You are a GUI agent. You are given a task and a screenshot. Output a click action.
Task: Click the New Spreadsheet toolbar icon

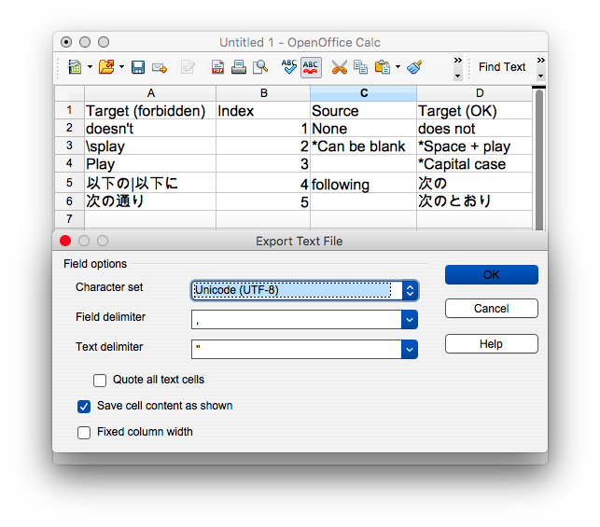click(x=75, y=67)
